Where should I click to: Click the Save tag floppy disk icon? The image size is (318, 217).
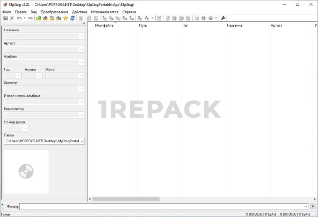tap(5, 18)
